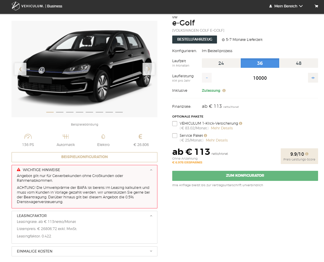This screenshot has width=324, height=262.
Task: Click the Laufleistung 10000 value field
Action: [x=260, y=78]
